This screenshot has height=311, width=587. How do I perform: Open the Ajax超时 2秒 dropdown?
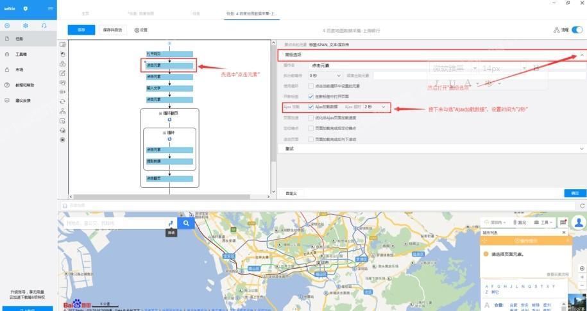tap(374, 107)
